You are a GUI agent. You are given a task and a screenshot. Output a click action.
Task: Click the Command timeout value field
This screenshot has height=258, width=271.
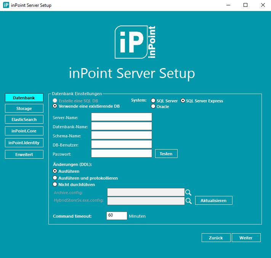(x=117, y=216)
